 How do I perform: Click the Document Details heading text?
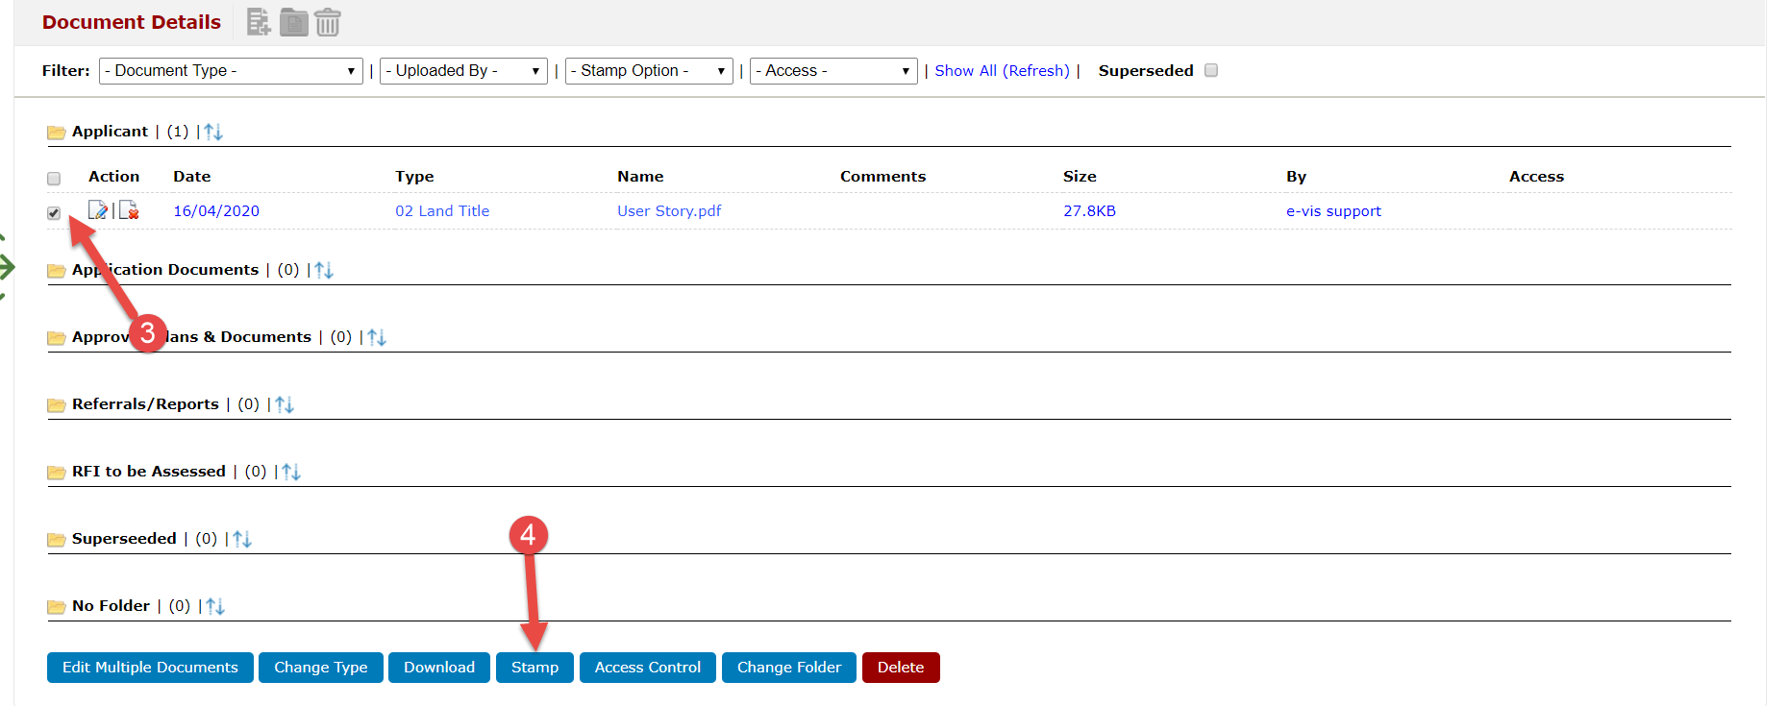click(x=132, y=22)
